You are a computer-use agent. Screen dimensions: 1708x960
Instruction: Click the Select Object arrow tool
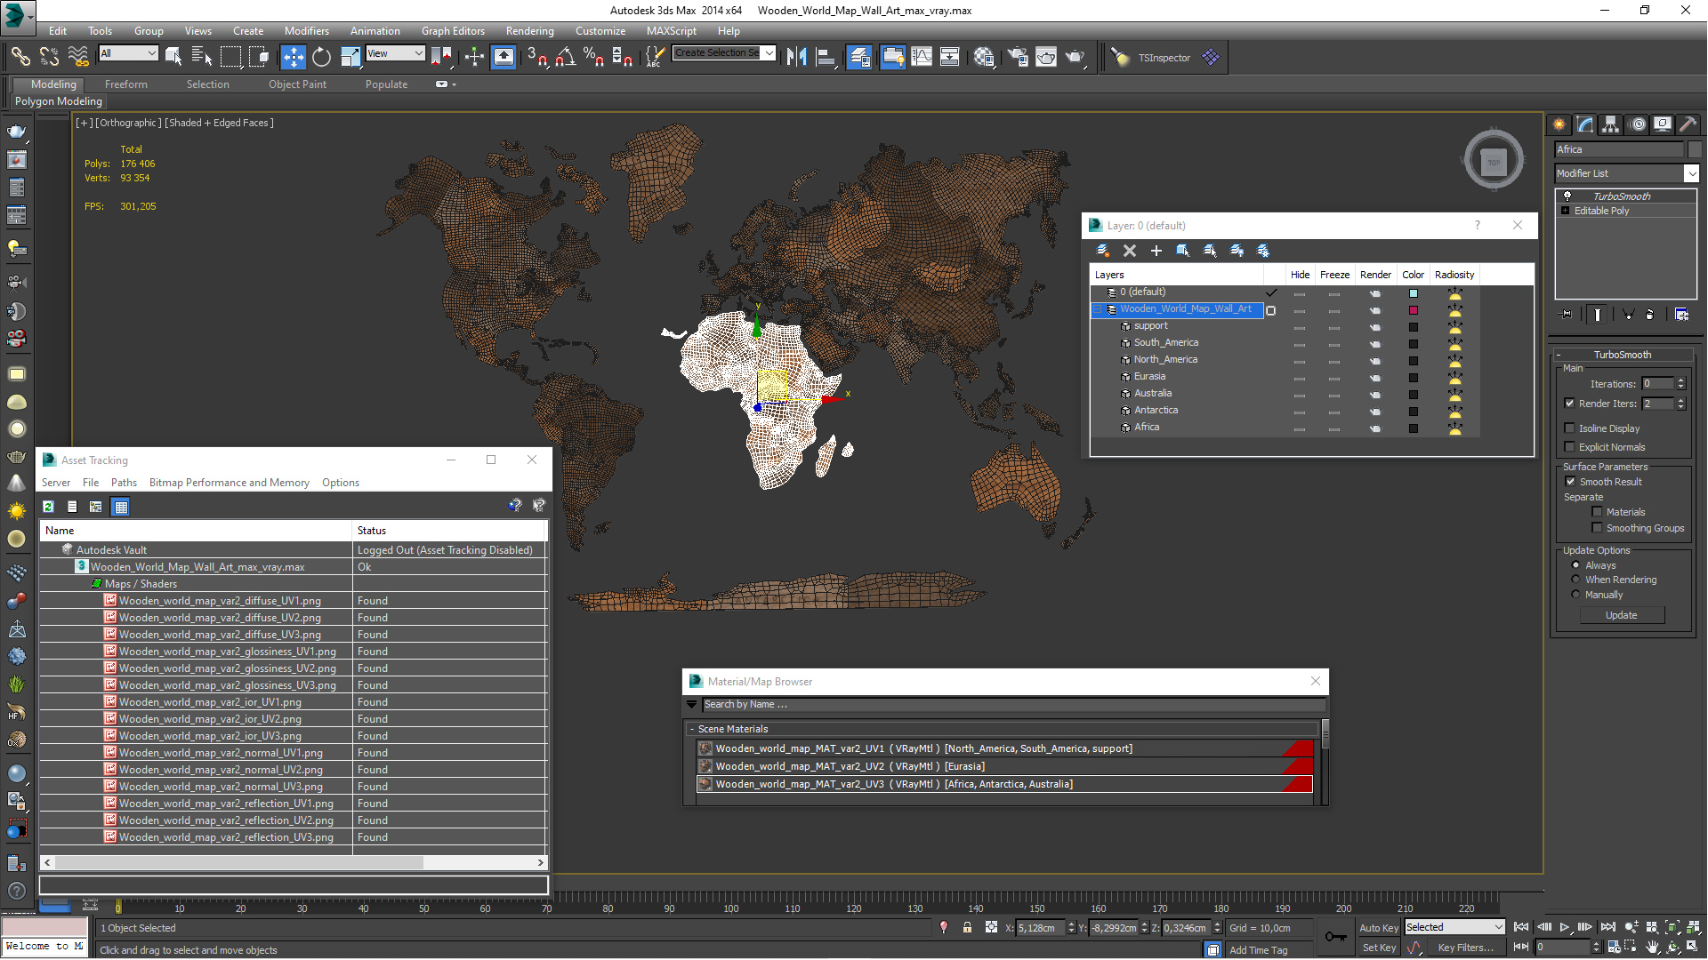[x=173, y=58]
